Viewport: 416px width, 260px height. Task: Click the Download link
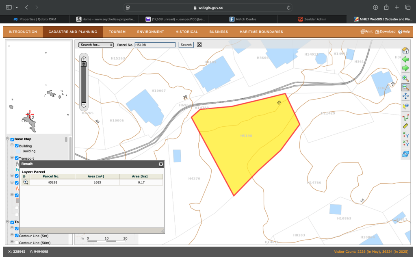385,32
